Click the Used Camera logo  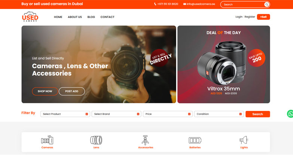click(30, 16)
